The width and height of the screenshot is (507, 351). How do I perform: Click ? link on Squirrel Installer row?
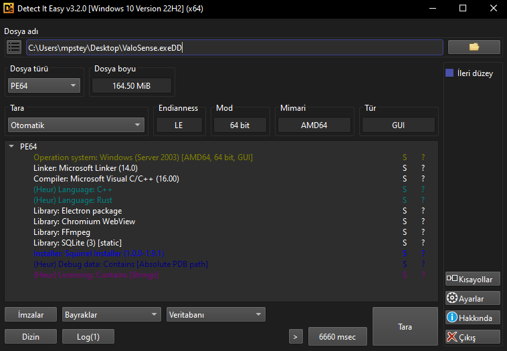[423, 254]
